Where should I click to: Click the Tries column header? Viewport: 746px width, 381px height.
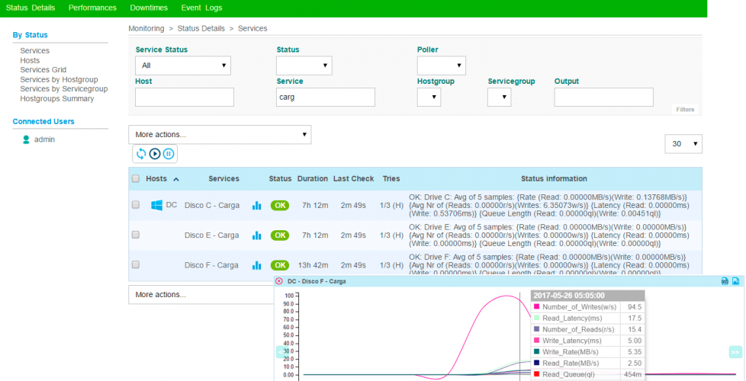pyautogui.click(x=391, y=178)
